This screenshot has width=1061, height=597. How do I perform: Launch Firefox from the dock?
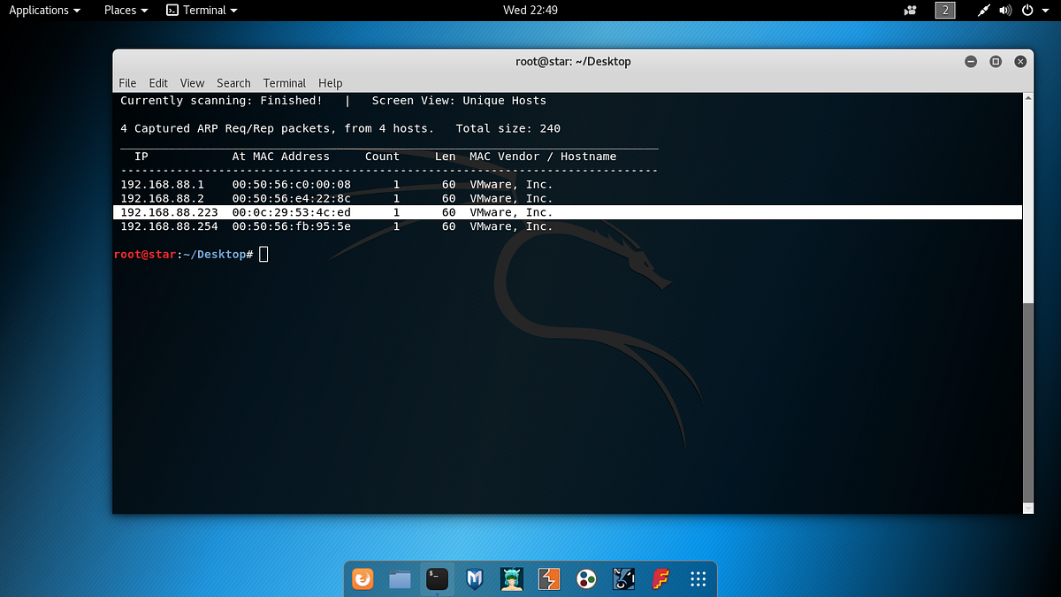click(x=363, y=579)
